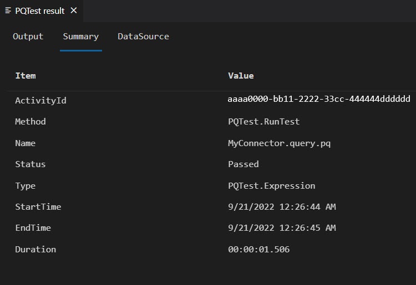Click the MyConnector.query.pq name value
The height and width of the screenshot is (285, 416).
(279, 143)
